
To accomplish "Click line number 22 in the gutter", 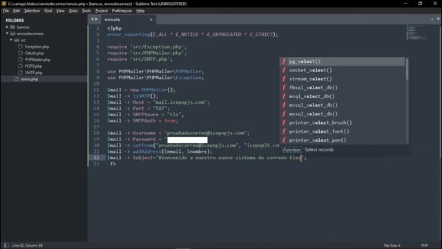I will 96,158.
